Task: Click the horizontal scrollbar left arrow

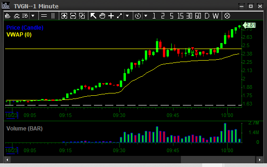Action: click(x=7, y=160)
